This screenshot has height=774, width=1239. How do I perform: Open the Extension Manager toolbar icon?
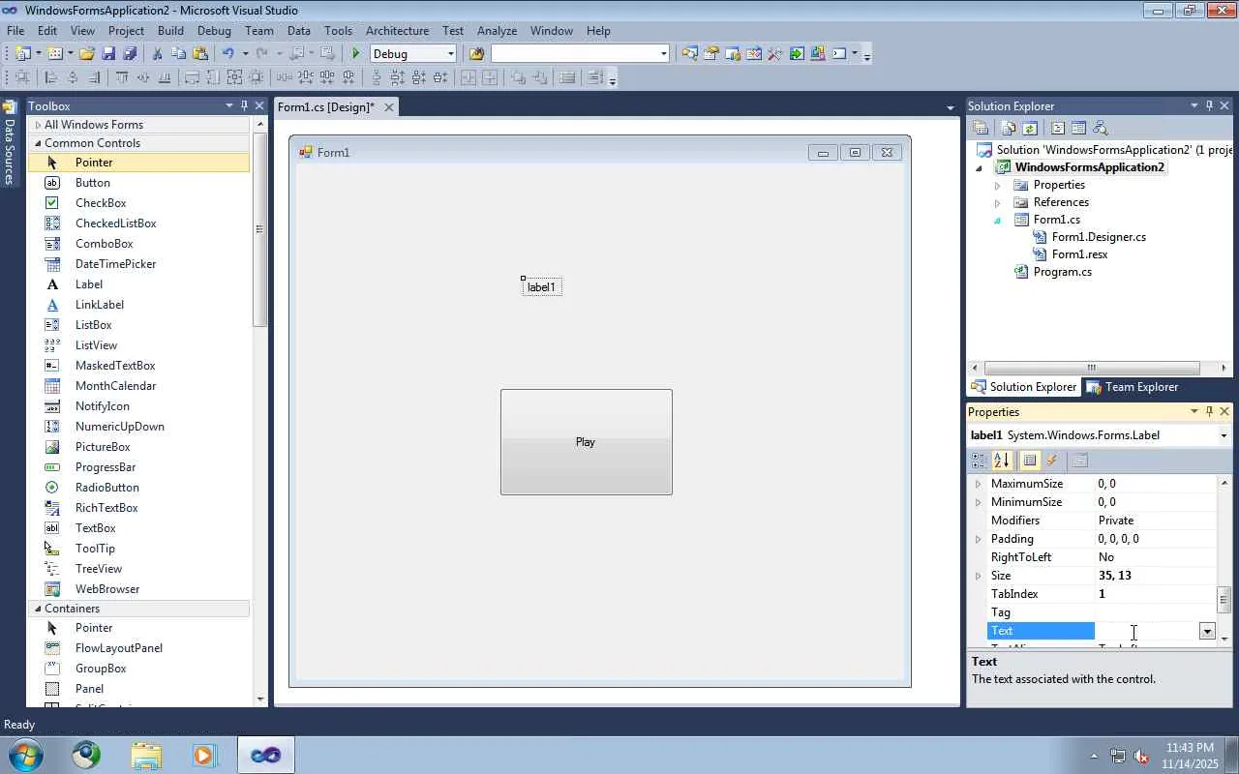point(818,54)
